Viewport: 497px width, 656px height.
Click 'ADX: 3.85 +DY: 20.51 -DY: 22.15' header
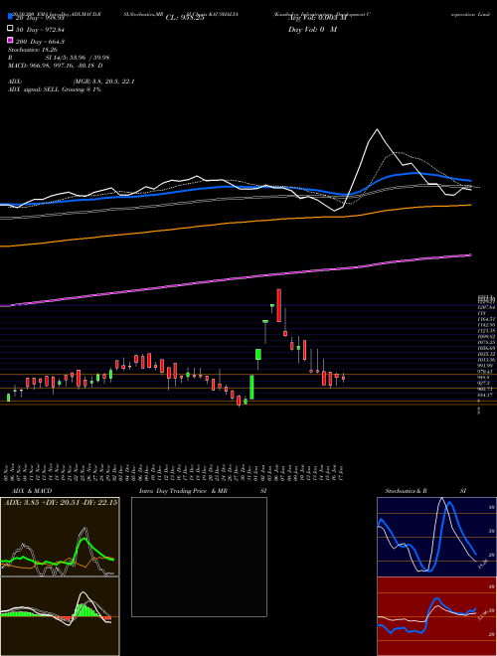coord(61,502)
